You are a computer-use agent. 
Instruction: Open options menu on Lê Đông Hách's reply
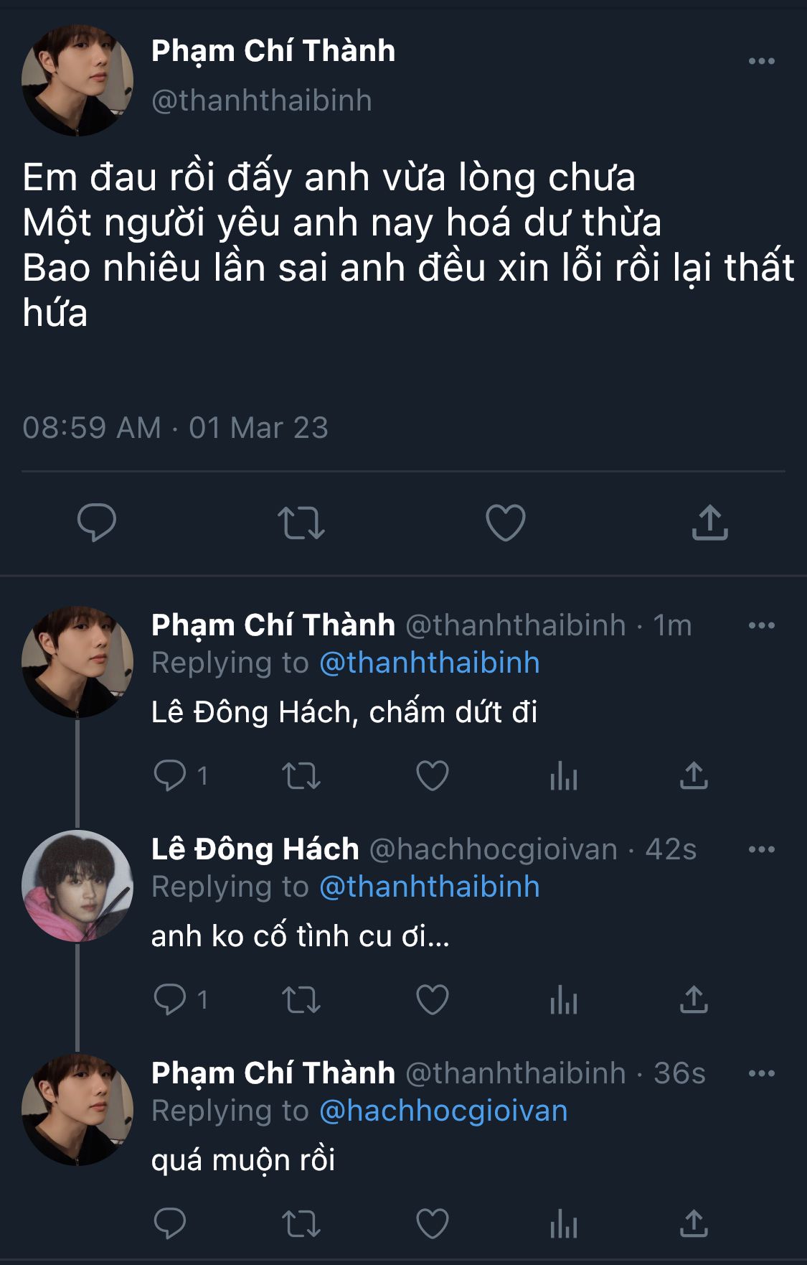(761, 849)
